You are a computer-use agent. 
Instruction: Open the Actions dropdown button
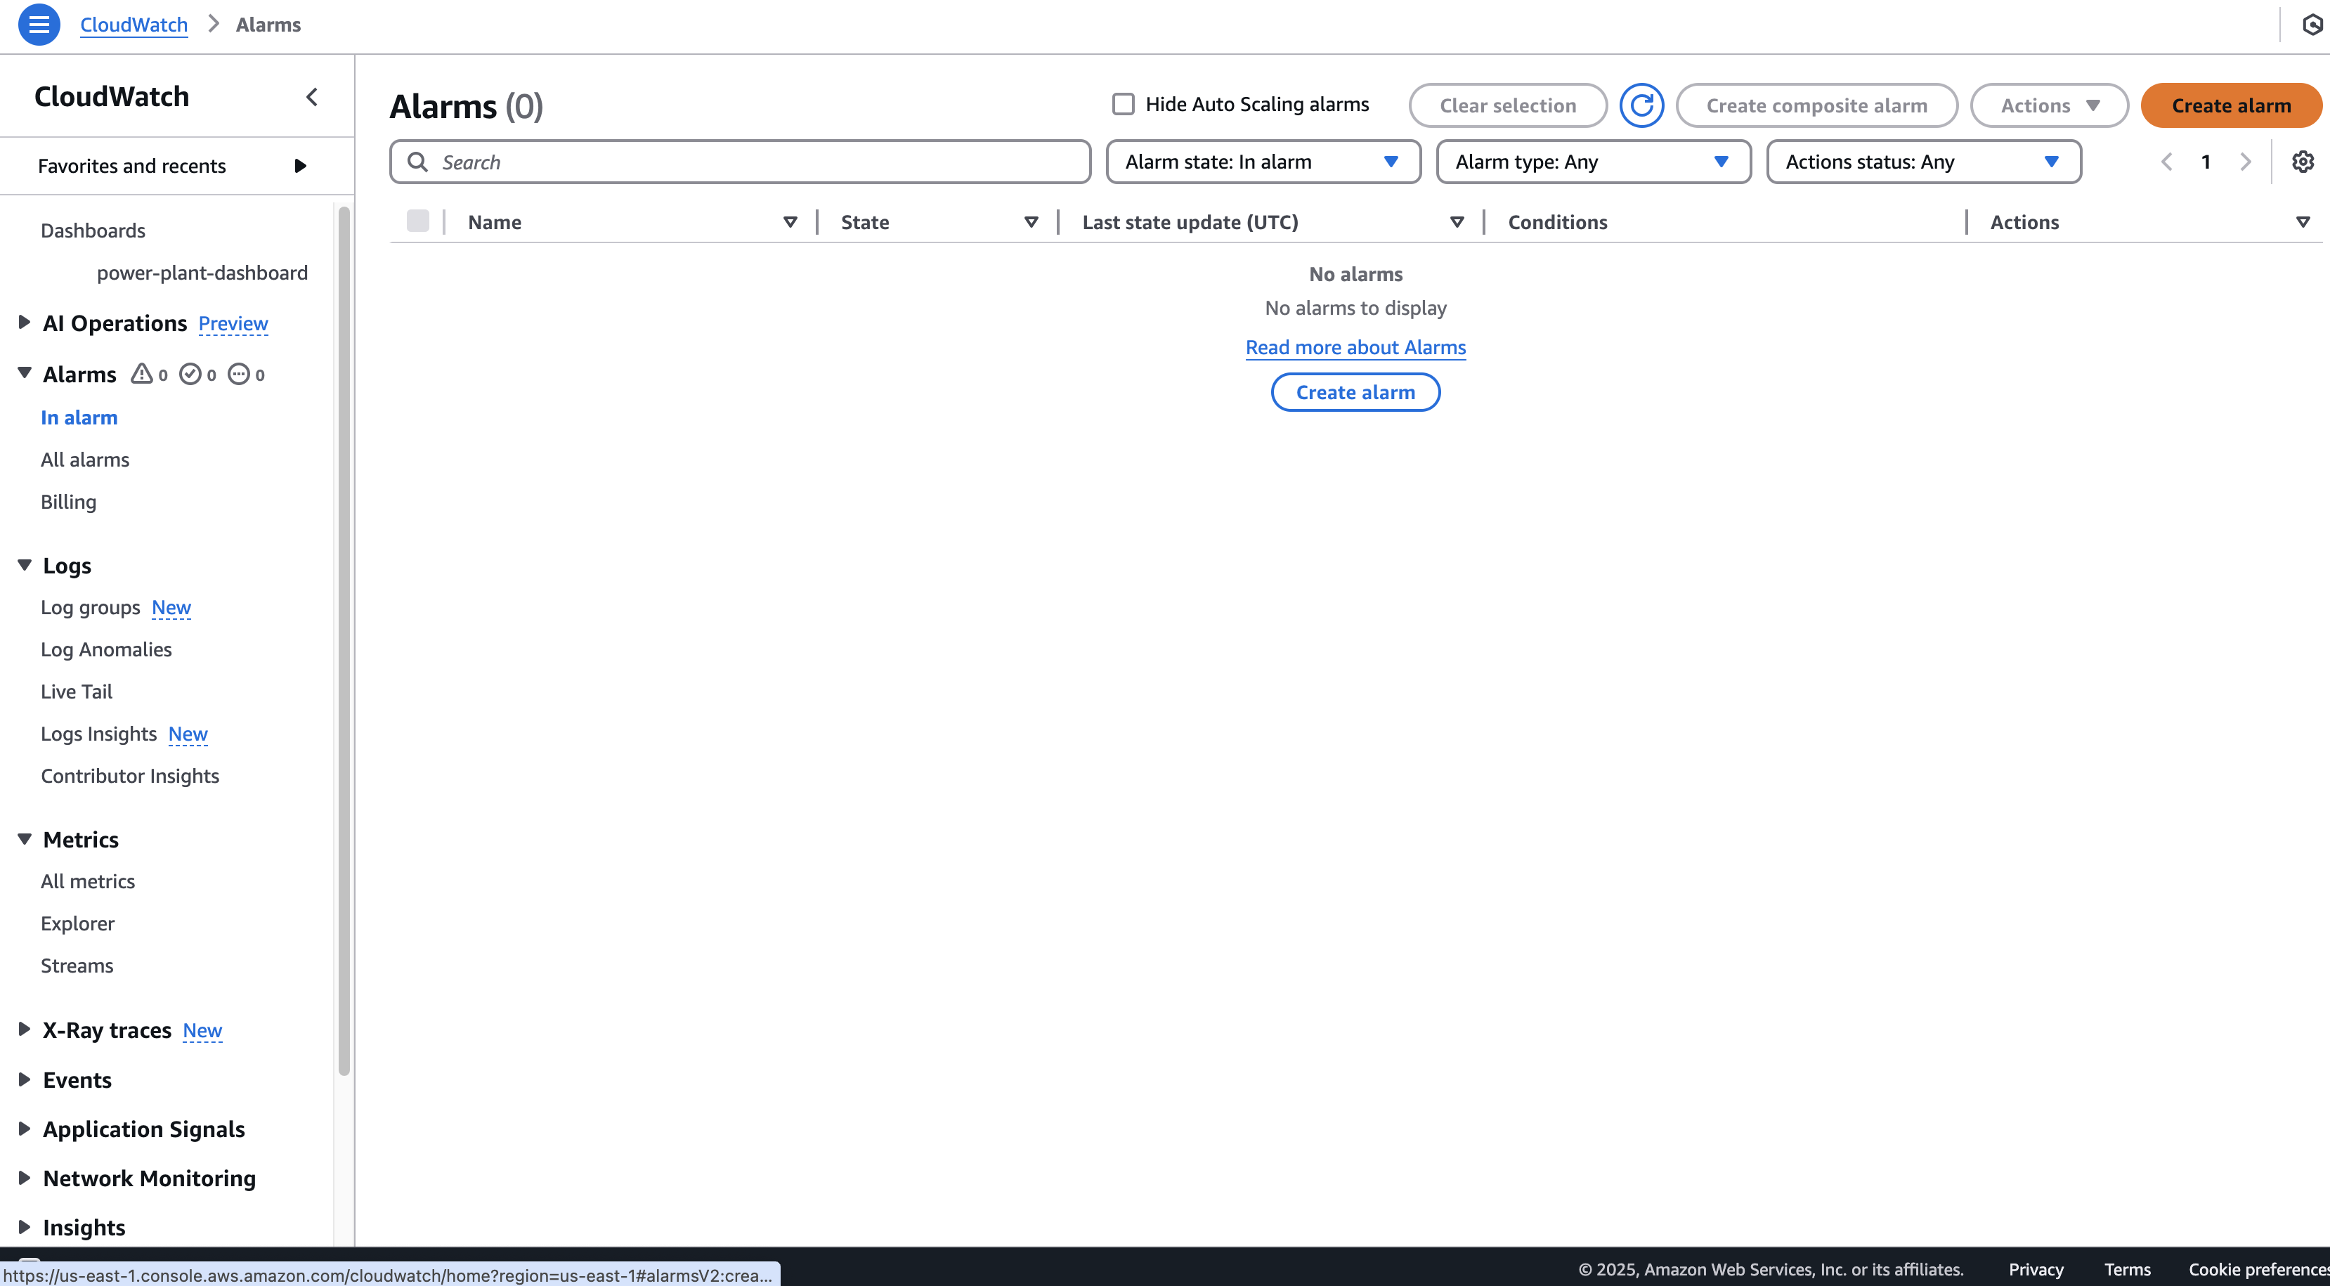[x=2050, y=106]
